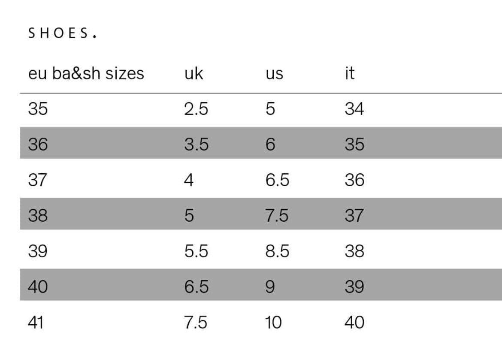502x359 pixels.
Task: Select EU size 41 cell
Action: [x=36, y=322]
